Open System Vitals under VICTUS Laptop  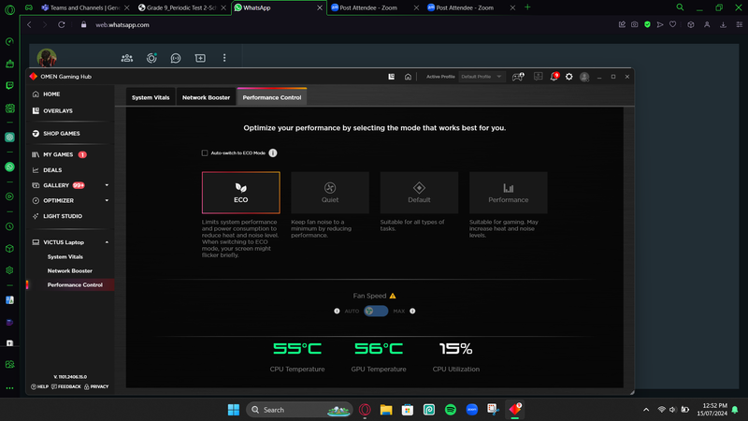65,256
